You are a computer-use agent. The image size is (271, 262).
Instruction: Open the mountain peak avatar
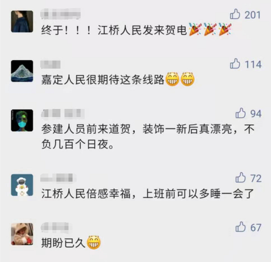(x=22, y=71)
